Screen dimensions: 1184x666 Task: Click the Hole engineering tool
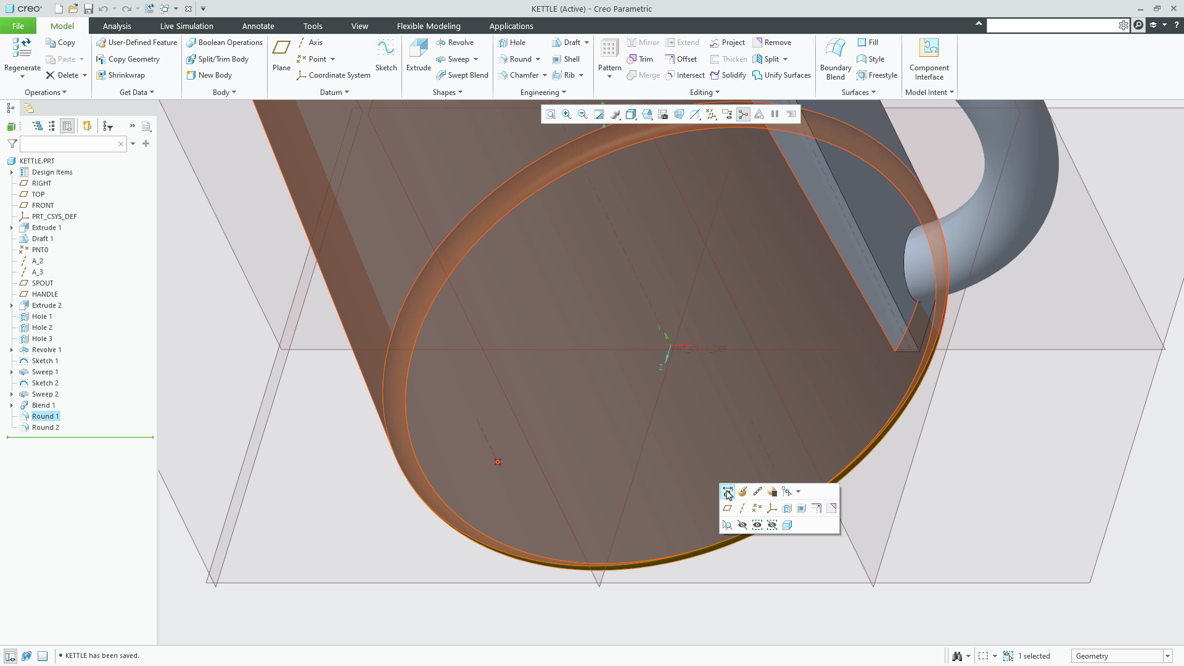pyautogui.click(x=512, y=43)
